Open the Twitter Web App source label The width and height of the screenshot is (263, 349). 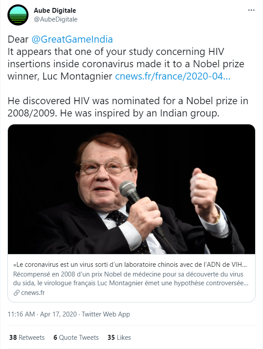click(106, 314)
